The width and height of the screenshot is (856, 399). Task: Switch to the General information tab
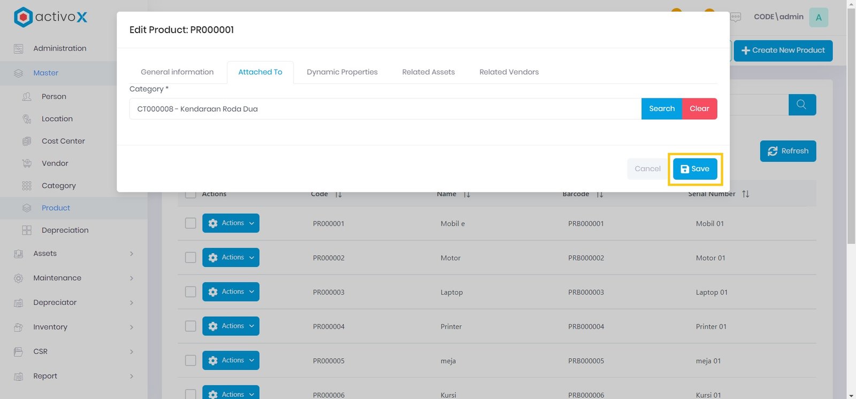click(x=177, y=72)
